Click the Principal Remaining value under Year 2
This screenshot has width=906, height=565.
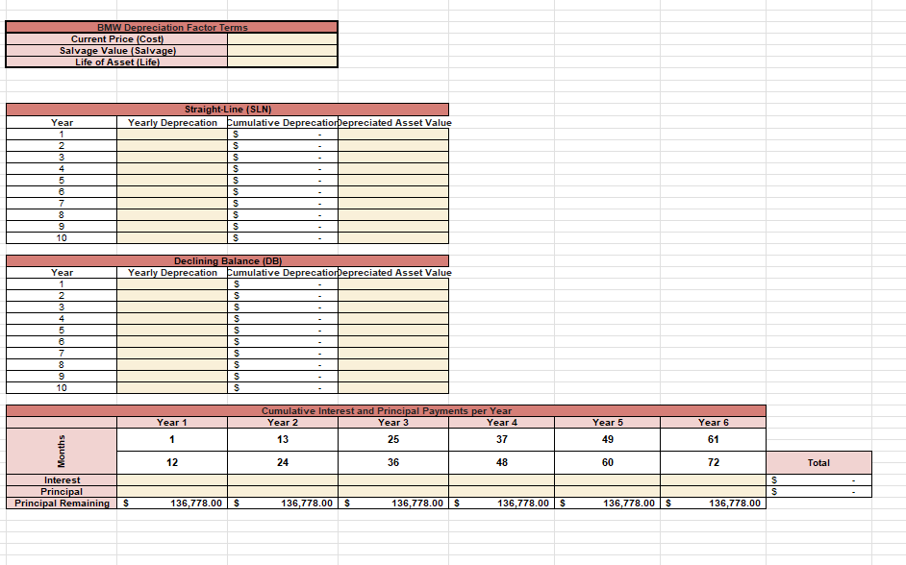coord(282,503)
